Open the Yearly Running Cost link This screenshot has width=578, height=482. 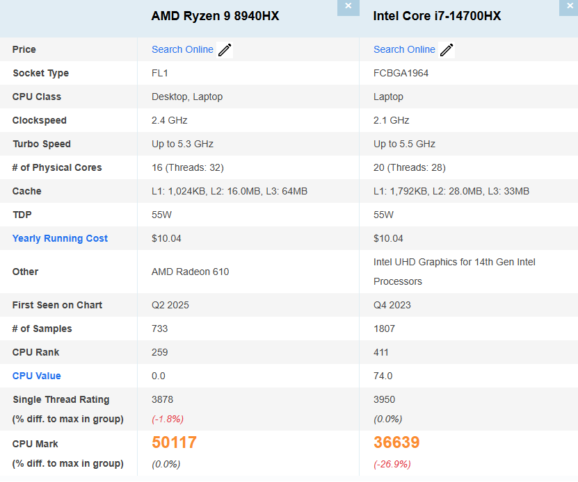(60, 238)
